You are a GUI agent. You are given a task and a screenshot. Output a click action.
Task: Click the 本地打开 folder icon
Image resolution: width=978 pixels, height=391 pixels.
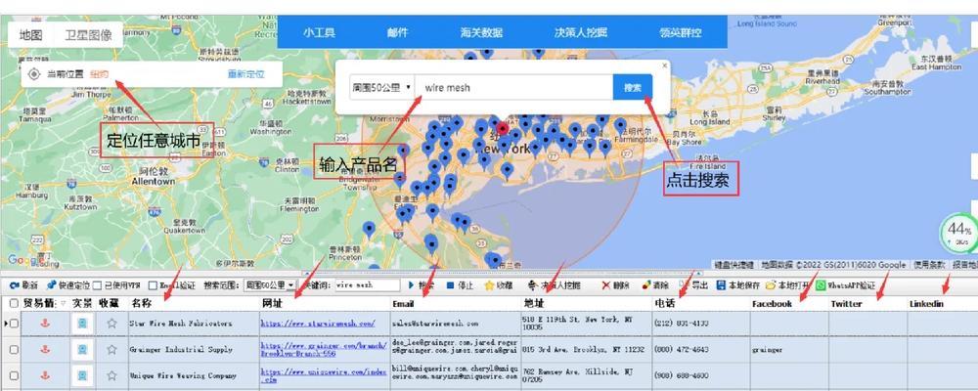tap(771, 285)
